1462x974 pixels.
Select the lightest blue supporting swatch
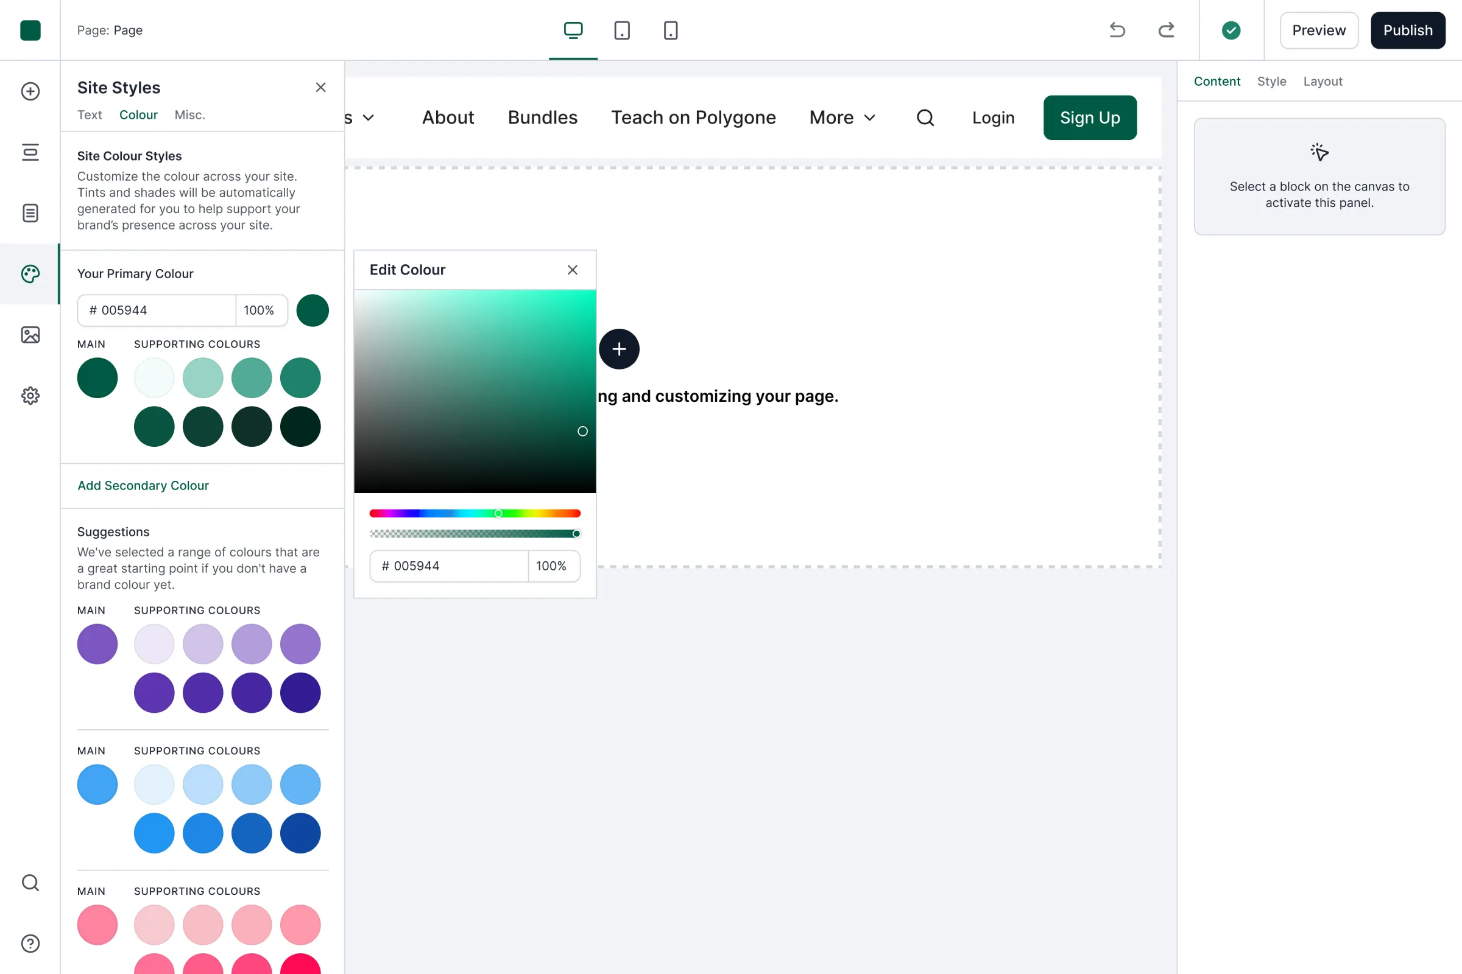[x=154, y=785]
